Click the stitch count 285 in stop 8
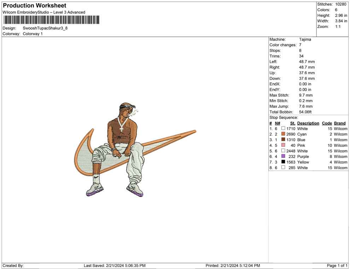 coord(292,168)
